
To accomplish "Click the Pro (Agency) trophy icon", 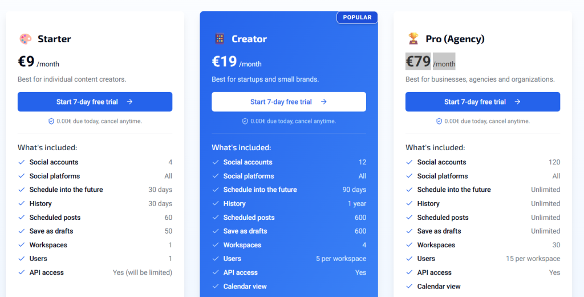I will [x=413, y=39].
